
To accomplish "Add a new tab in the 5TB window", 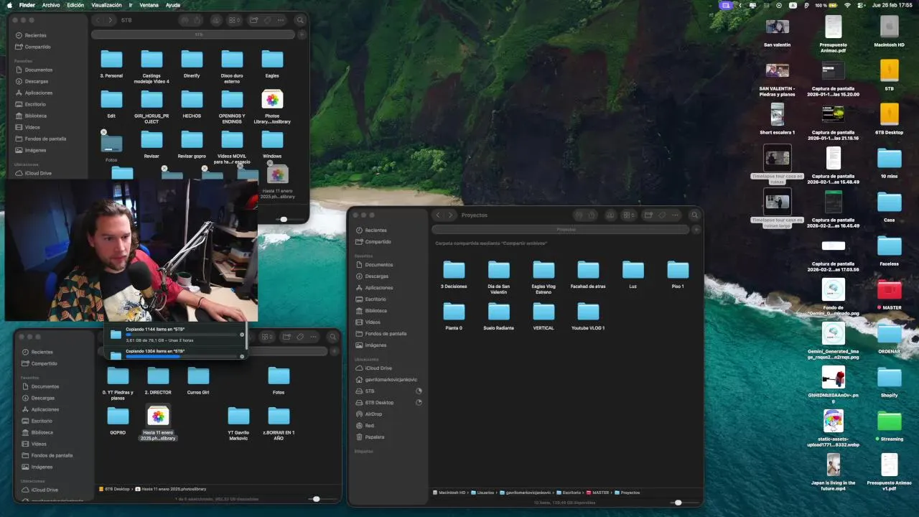I will (x=302, y=34).
